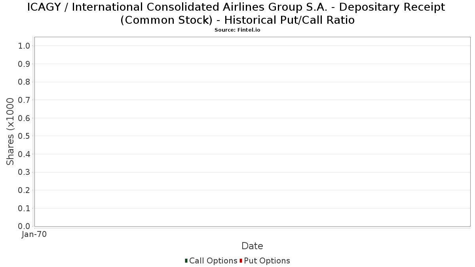Click the Jan-70 x-axis tick label

(34, 235)
